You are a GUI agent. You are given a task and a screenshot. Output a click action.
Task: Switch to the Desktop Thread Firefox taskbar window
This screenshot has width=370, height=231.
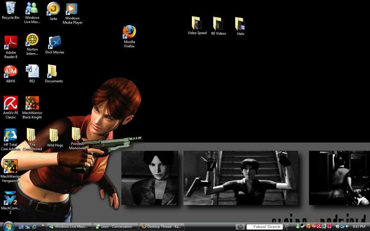(x=162, y=227)
